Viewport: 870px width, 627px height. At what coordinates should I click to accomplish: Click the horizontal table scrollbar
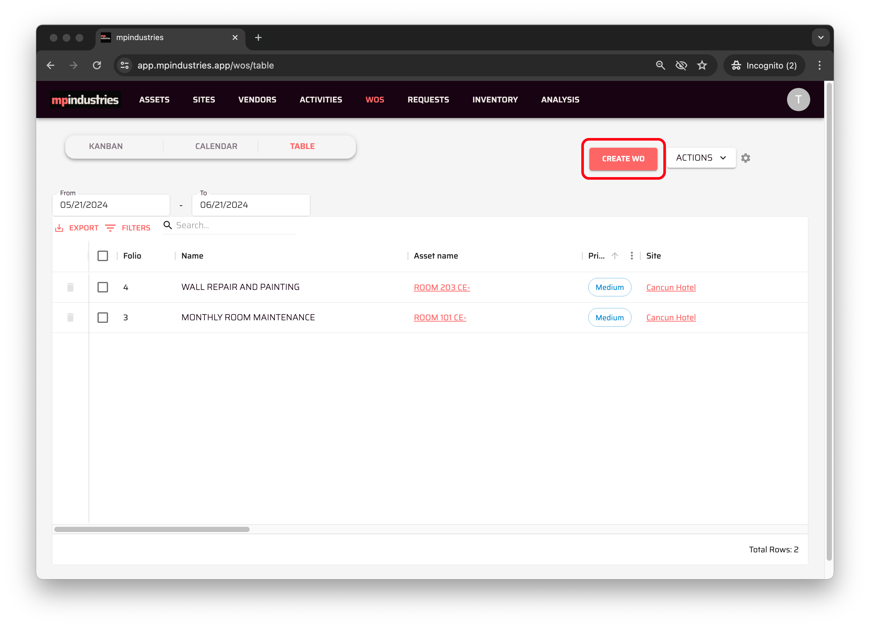[x=152, y=529]
